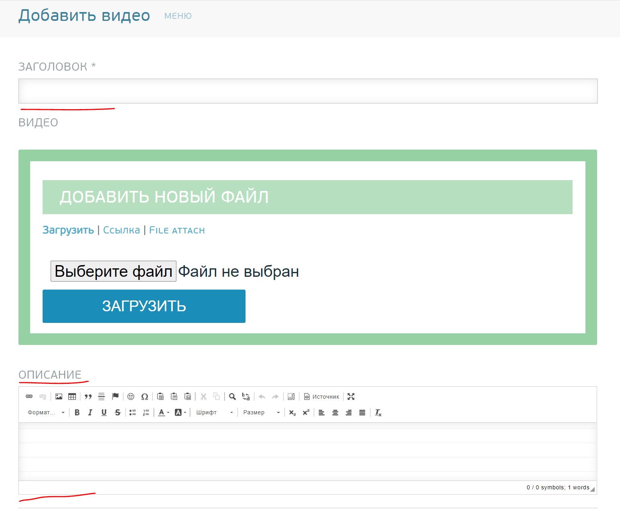Open the text color picker
The image size is (620, 509).
(164, 412)
